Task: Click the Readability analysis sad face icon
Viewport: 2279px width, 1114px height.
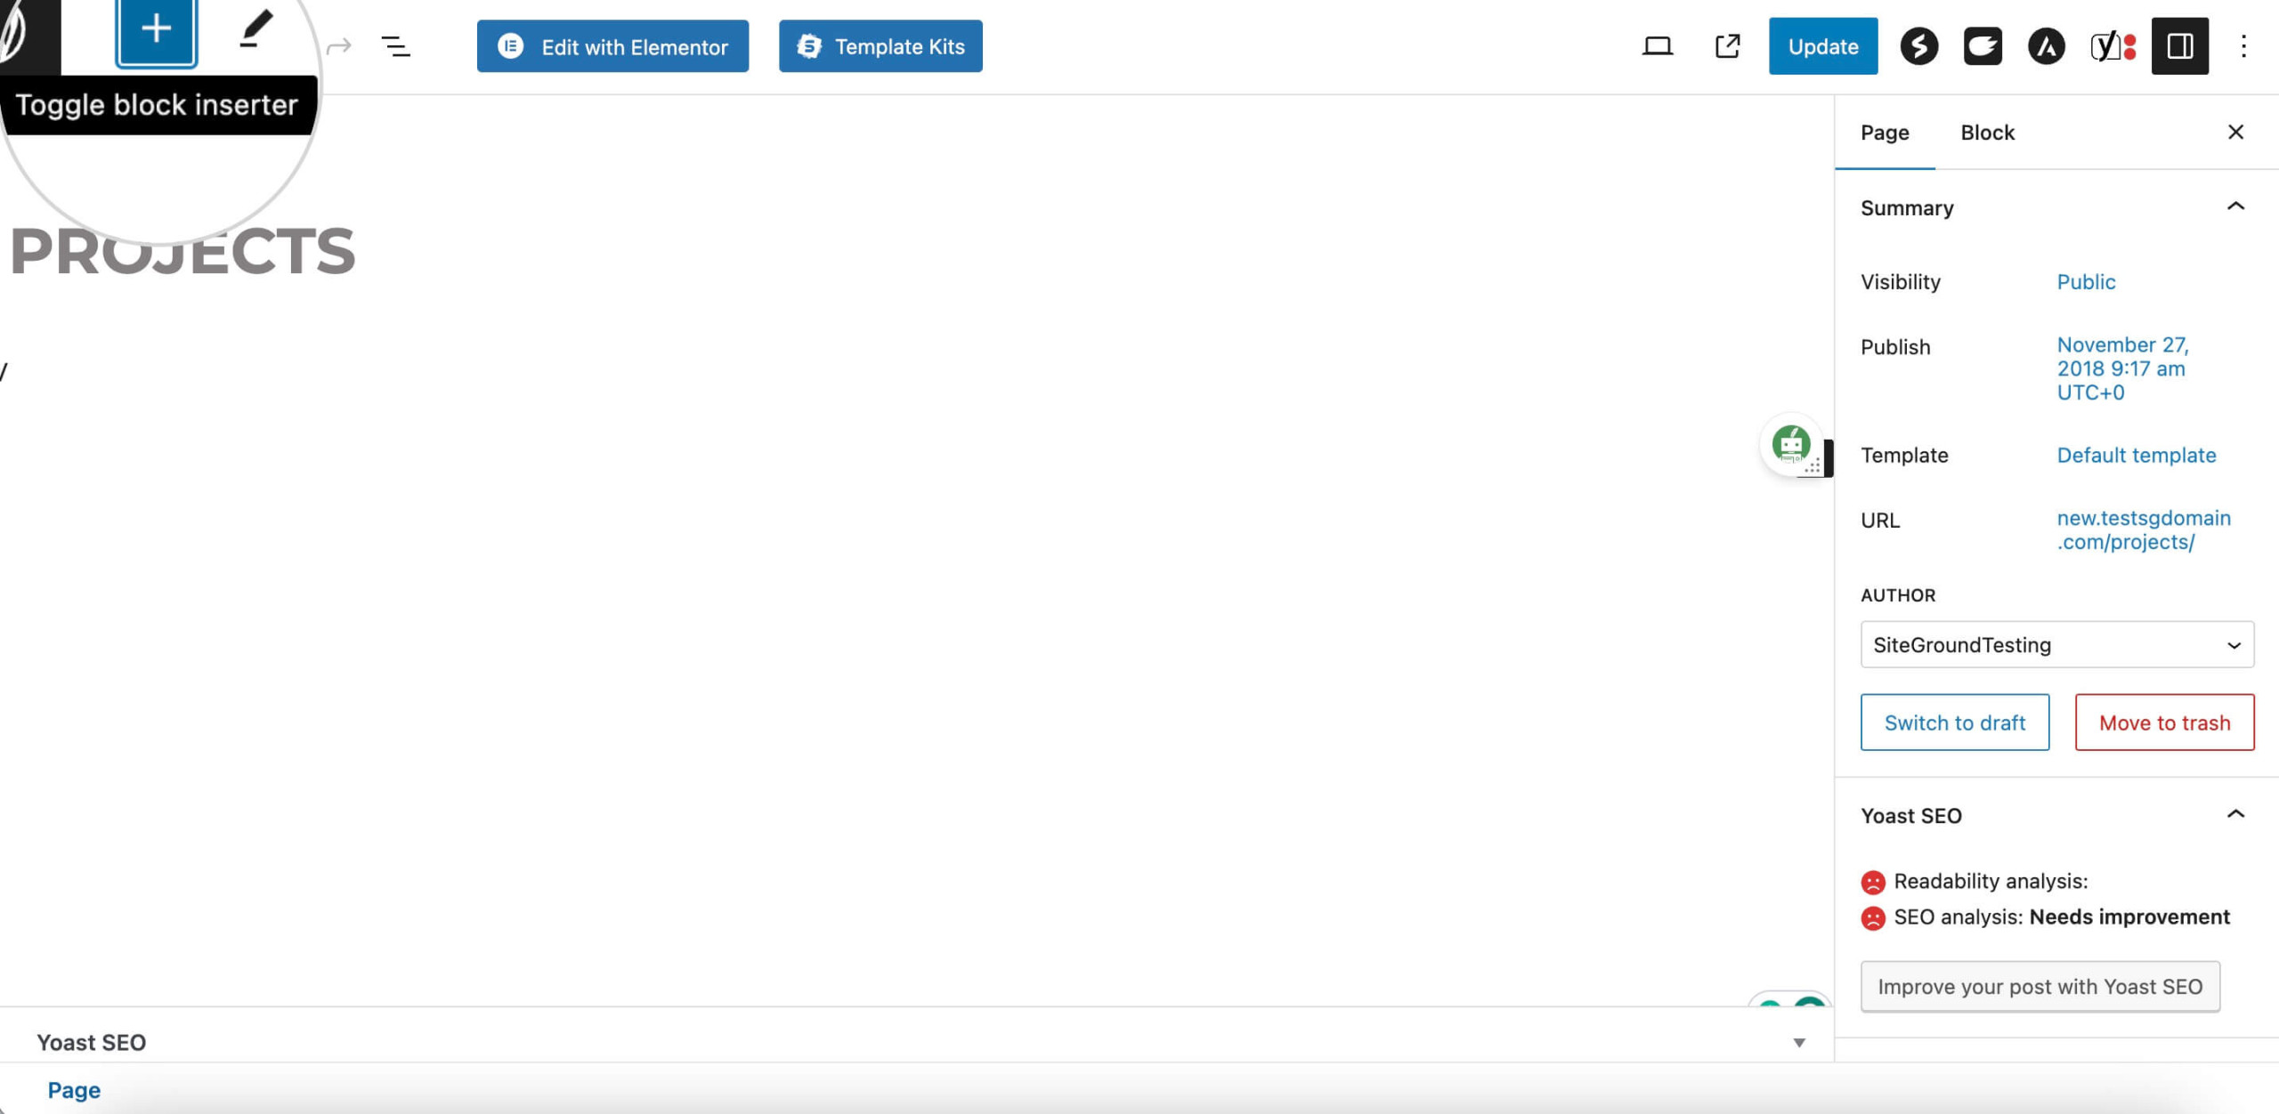Action: (x=1873, y=882)
